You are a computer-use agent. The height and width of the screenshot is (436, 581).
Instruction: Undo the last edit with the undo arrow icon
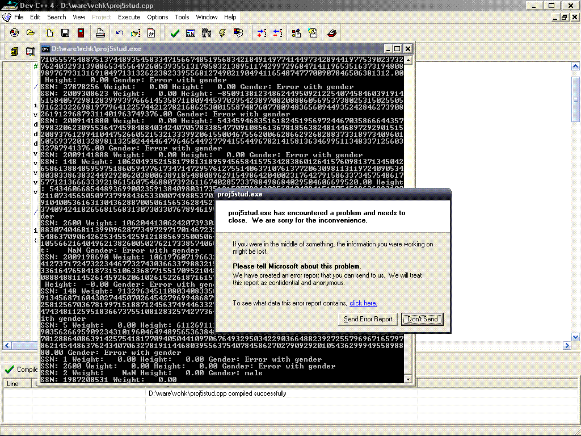tap(119, 33)
